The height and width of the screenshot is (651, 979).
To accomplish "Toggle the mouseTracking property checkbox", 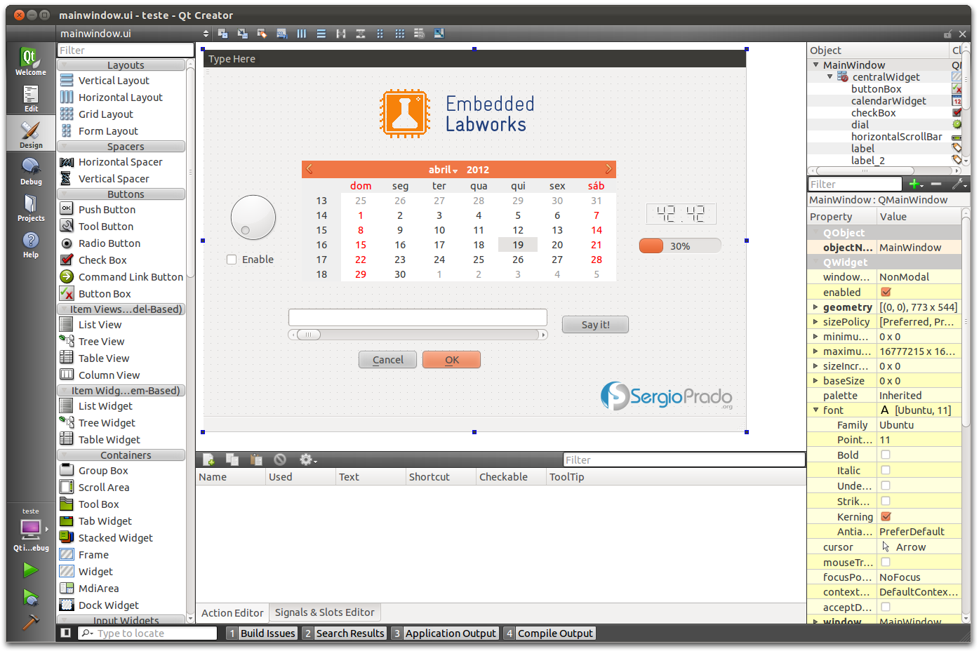I will point(886,562).
